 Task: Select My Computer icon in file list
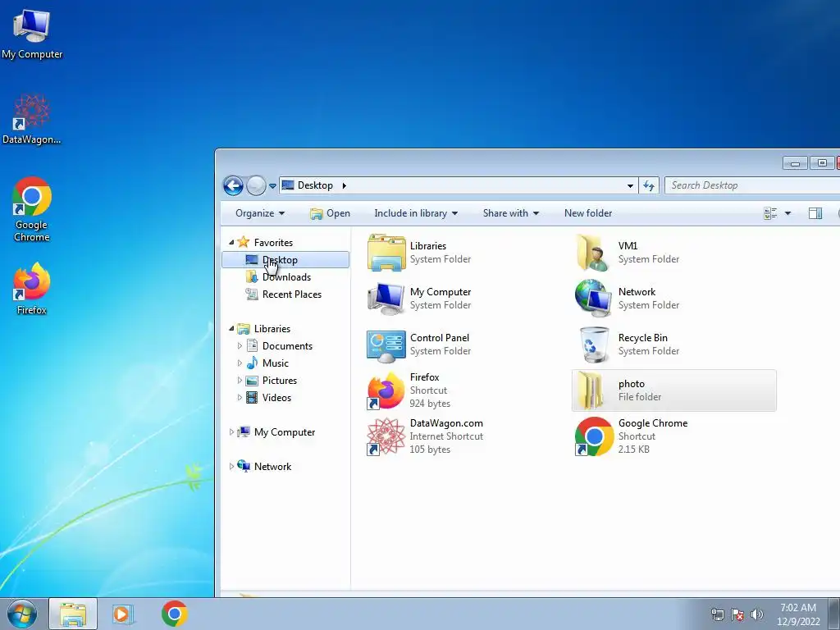pyautogui.click(x=386, y=299)
